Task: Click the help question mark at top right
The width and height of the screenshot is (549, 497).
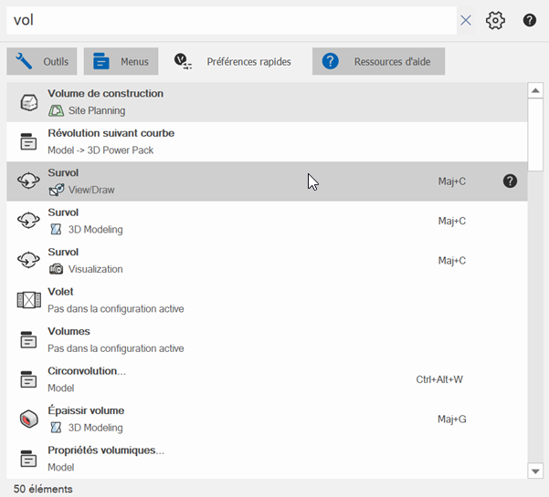Action: coord(530,20)
